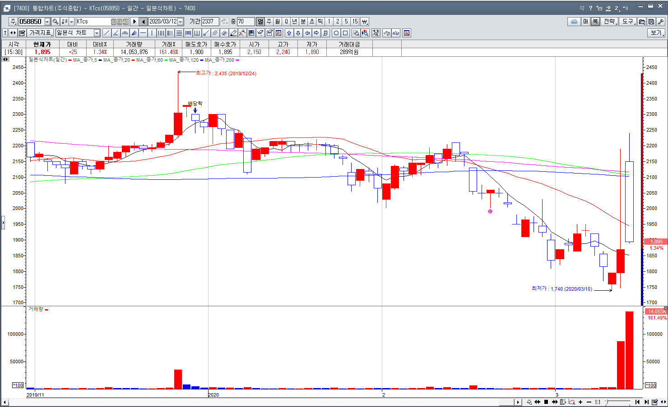Click the horizontal scrollbar right arrow
The image size is (668, 407).
coord(518,402)
